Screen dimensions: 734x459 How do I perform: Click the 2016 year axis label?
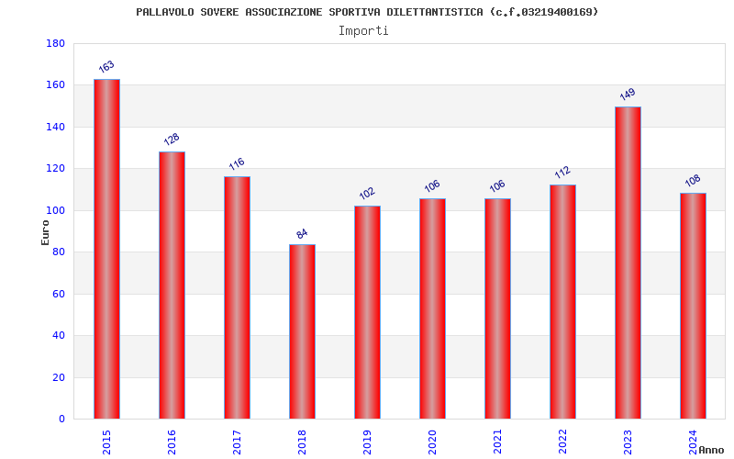point(172,442)
